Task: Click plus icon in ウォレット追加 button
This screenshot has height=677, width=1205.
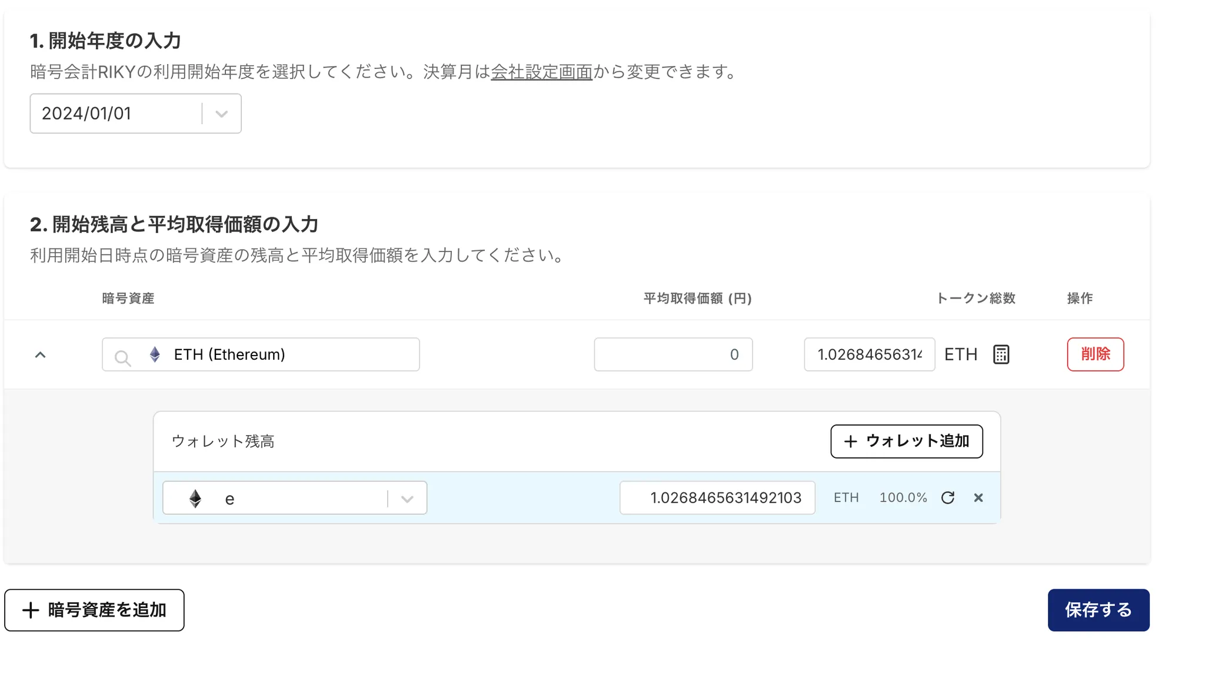Action: (850, 442)
